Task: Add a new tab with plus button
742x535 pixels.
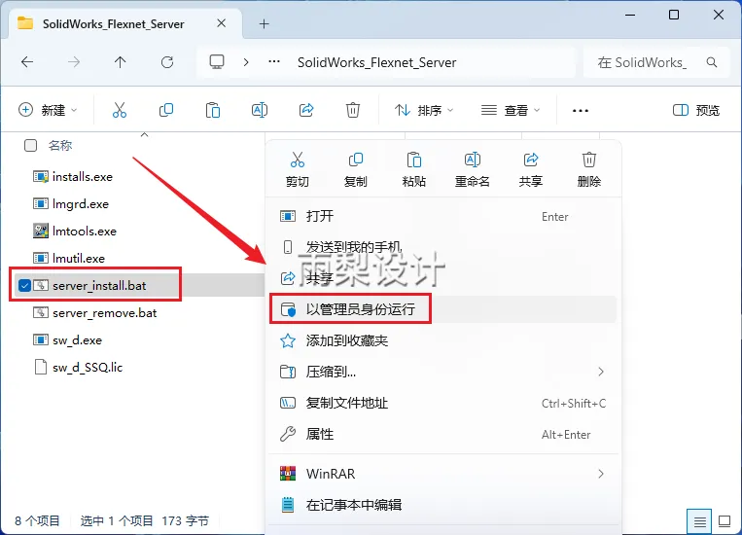Action: tap(265, 23)
